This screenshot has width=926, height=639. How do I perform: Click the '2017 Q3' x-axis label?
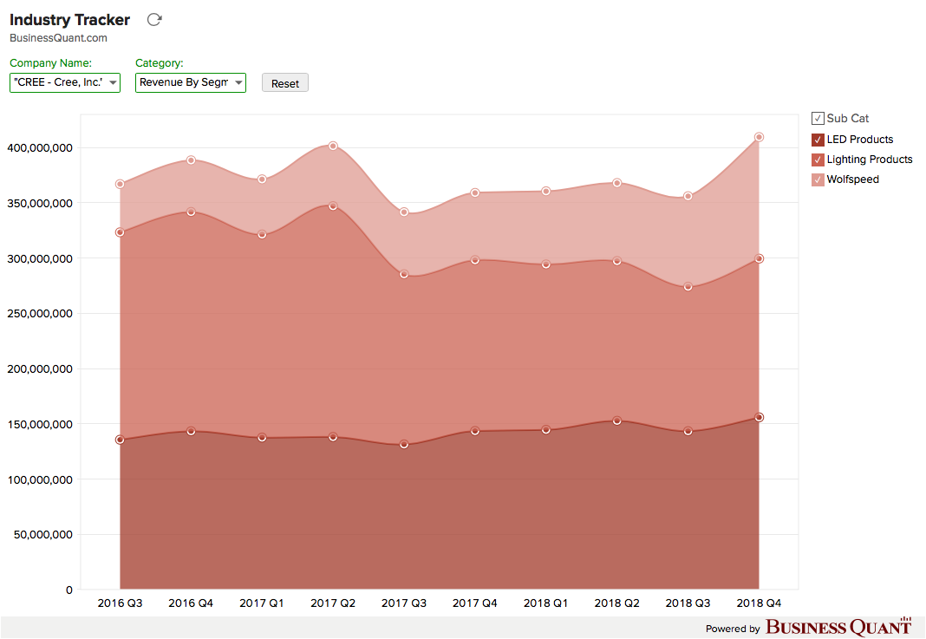404,603
